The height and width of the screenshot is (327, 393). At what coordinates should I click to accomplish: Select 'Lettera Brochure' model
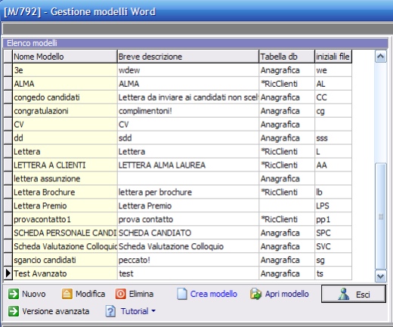click(x=65, y=193)
